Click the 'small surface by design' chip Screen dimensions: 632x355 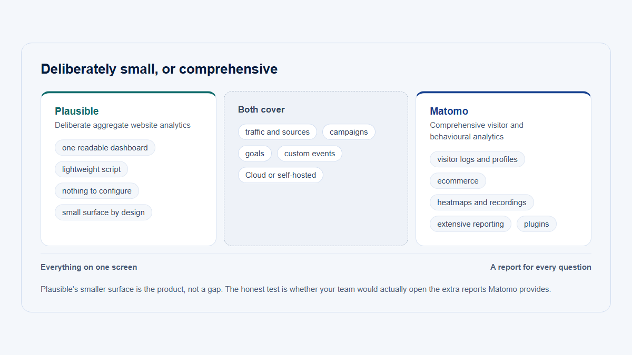pyautogui.click(x=103, y=212)
